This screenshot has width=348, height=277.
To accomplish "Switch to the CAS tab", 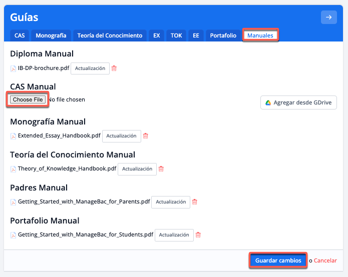I will coord(20,35).
